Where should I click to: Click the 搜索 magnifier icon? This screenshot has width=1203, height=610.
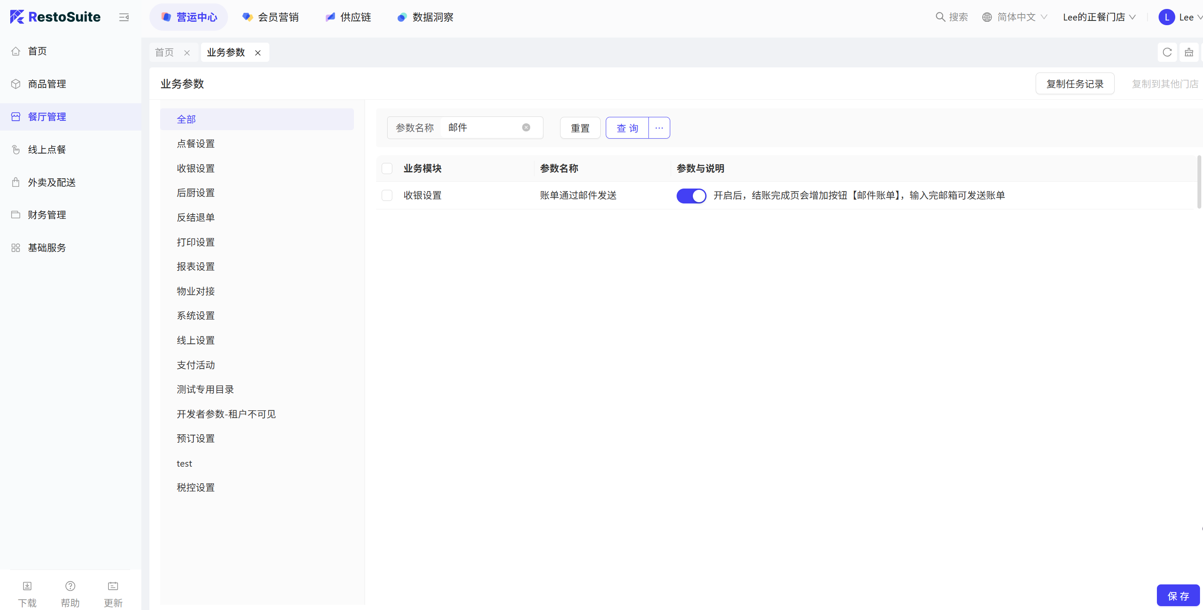tap(940, 17)
